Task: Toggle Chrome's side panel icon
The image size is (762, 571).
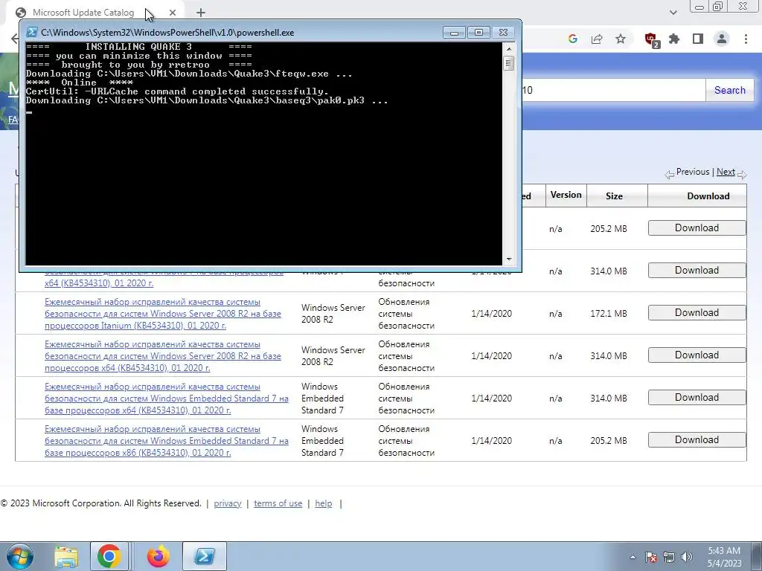Action: click(x=698, y=39)
